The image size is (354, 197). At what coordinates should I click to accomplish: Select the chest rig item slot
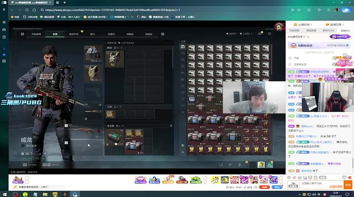click(115, 59)
